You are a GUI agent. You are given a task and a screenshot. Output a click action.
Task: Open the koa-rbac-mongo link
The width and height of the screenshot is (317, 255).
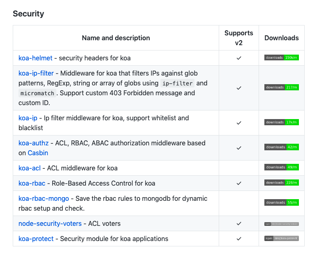44,198
